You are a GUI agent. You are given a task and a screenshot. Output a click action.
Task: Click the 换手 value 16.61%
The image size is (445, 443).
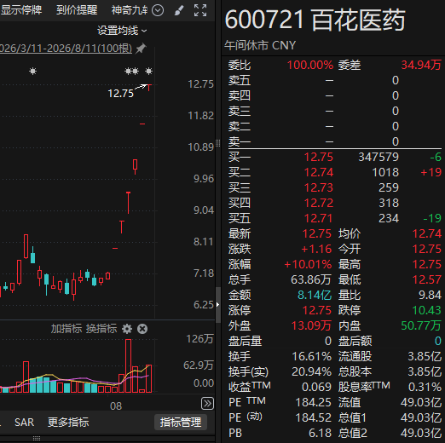pos(312,356)
